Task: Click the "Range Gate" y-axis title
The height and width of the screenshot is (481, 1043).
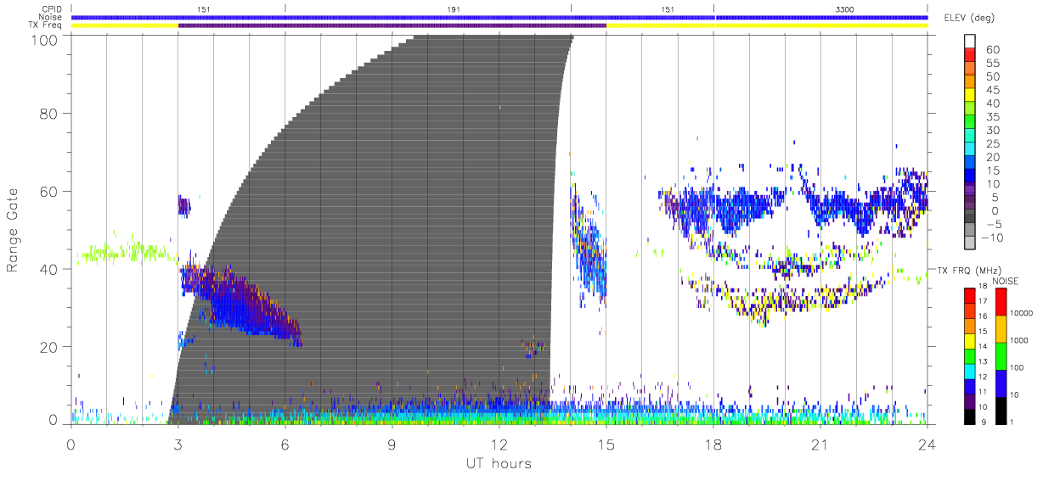Action: [13, 229]
